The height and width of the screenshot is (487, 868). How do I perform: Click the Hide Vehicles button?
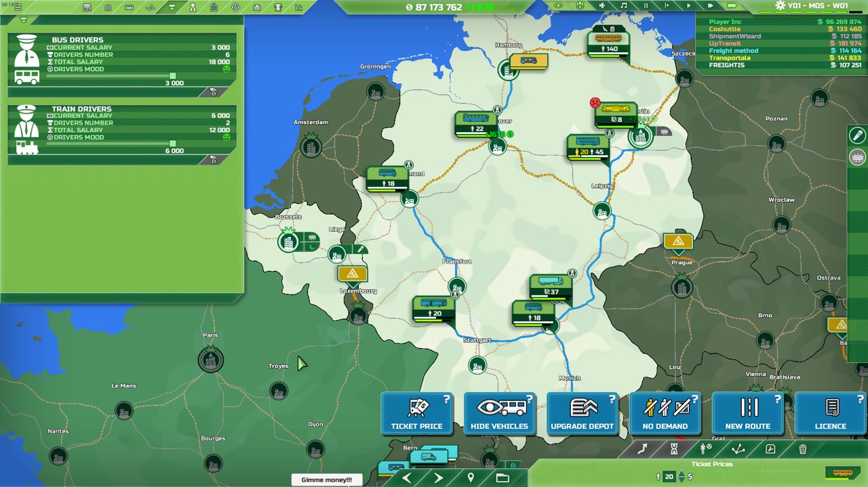[x=499, y=414]
